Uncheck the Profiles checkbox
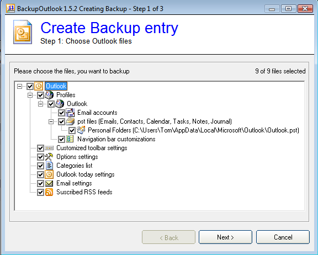This screenshot has height=255, width=318. pos(40,95)
